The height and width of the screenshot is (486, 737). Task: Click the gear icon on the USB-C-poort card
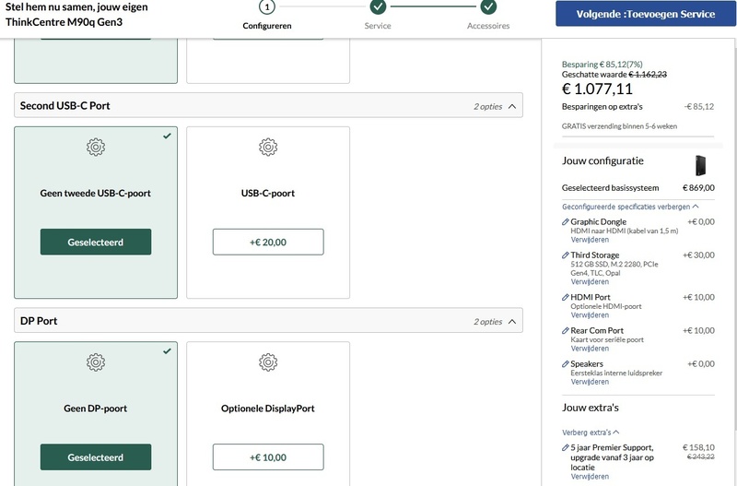[268, 147]
